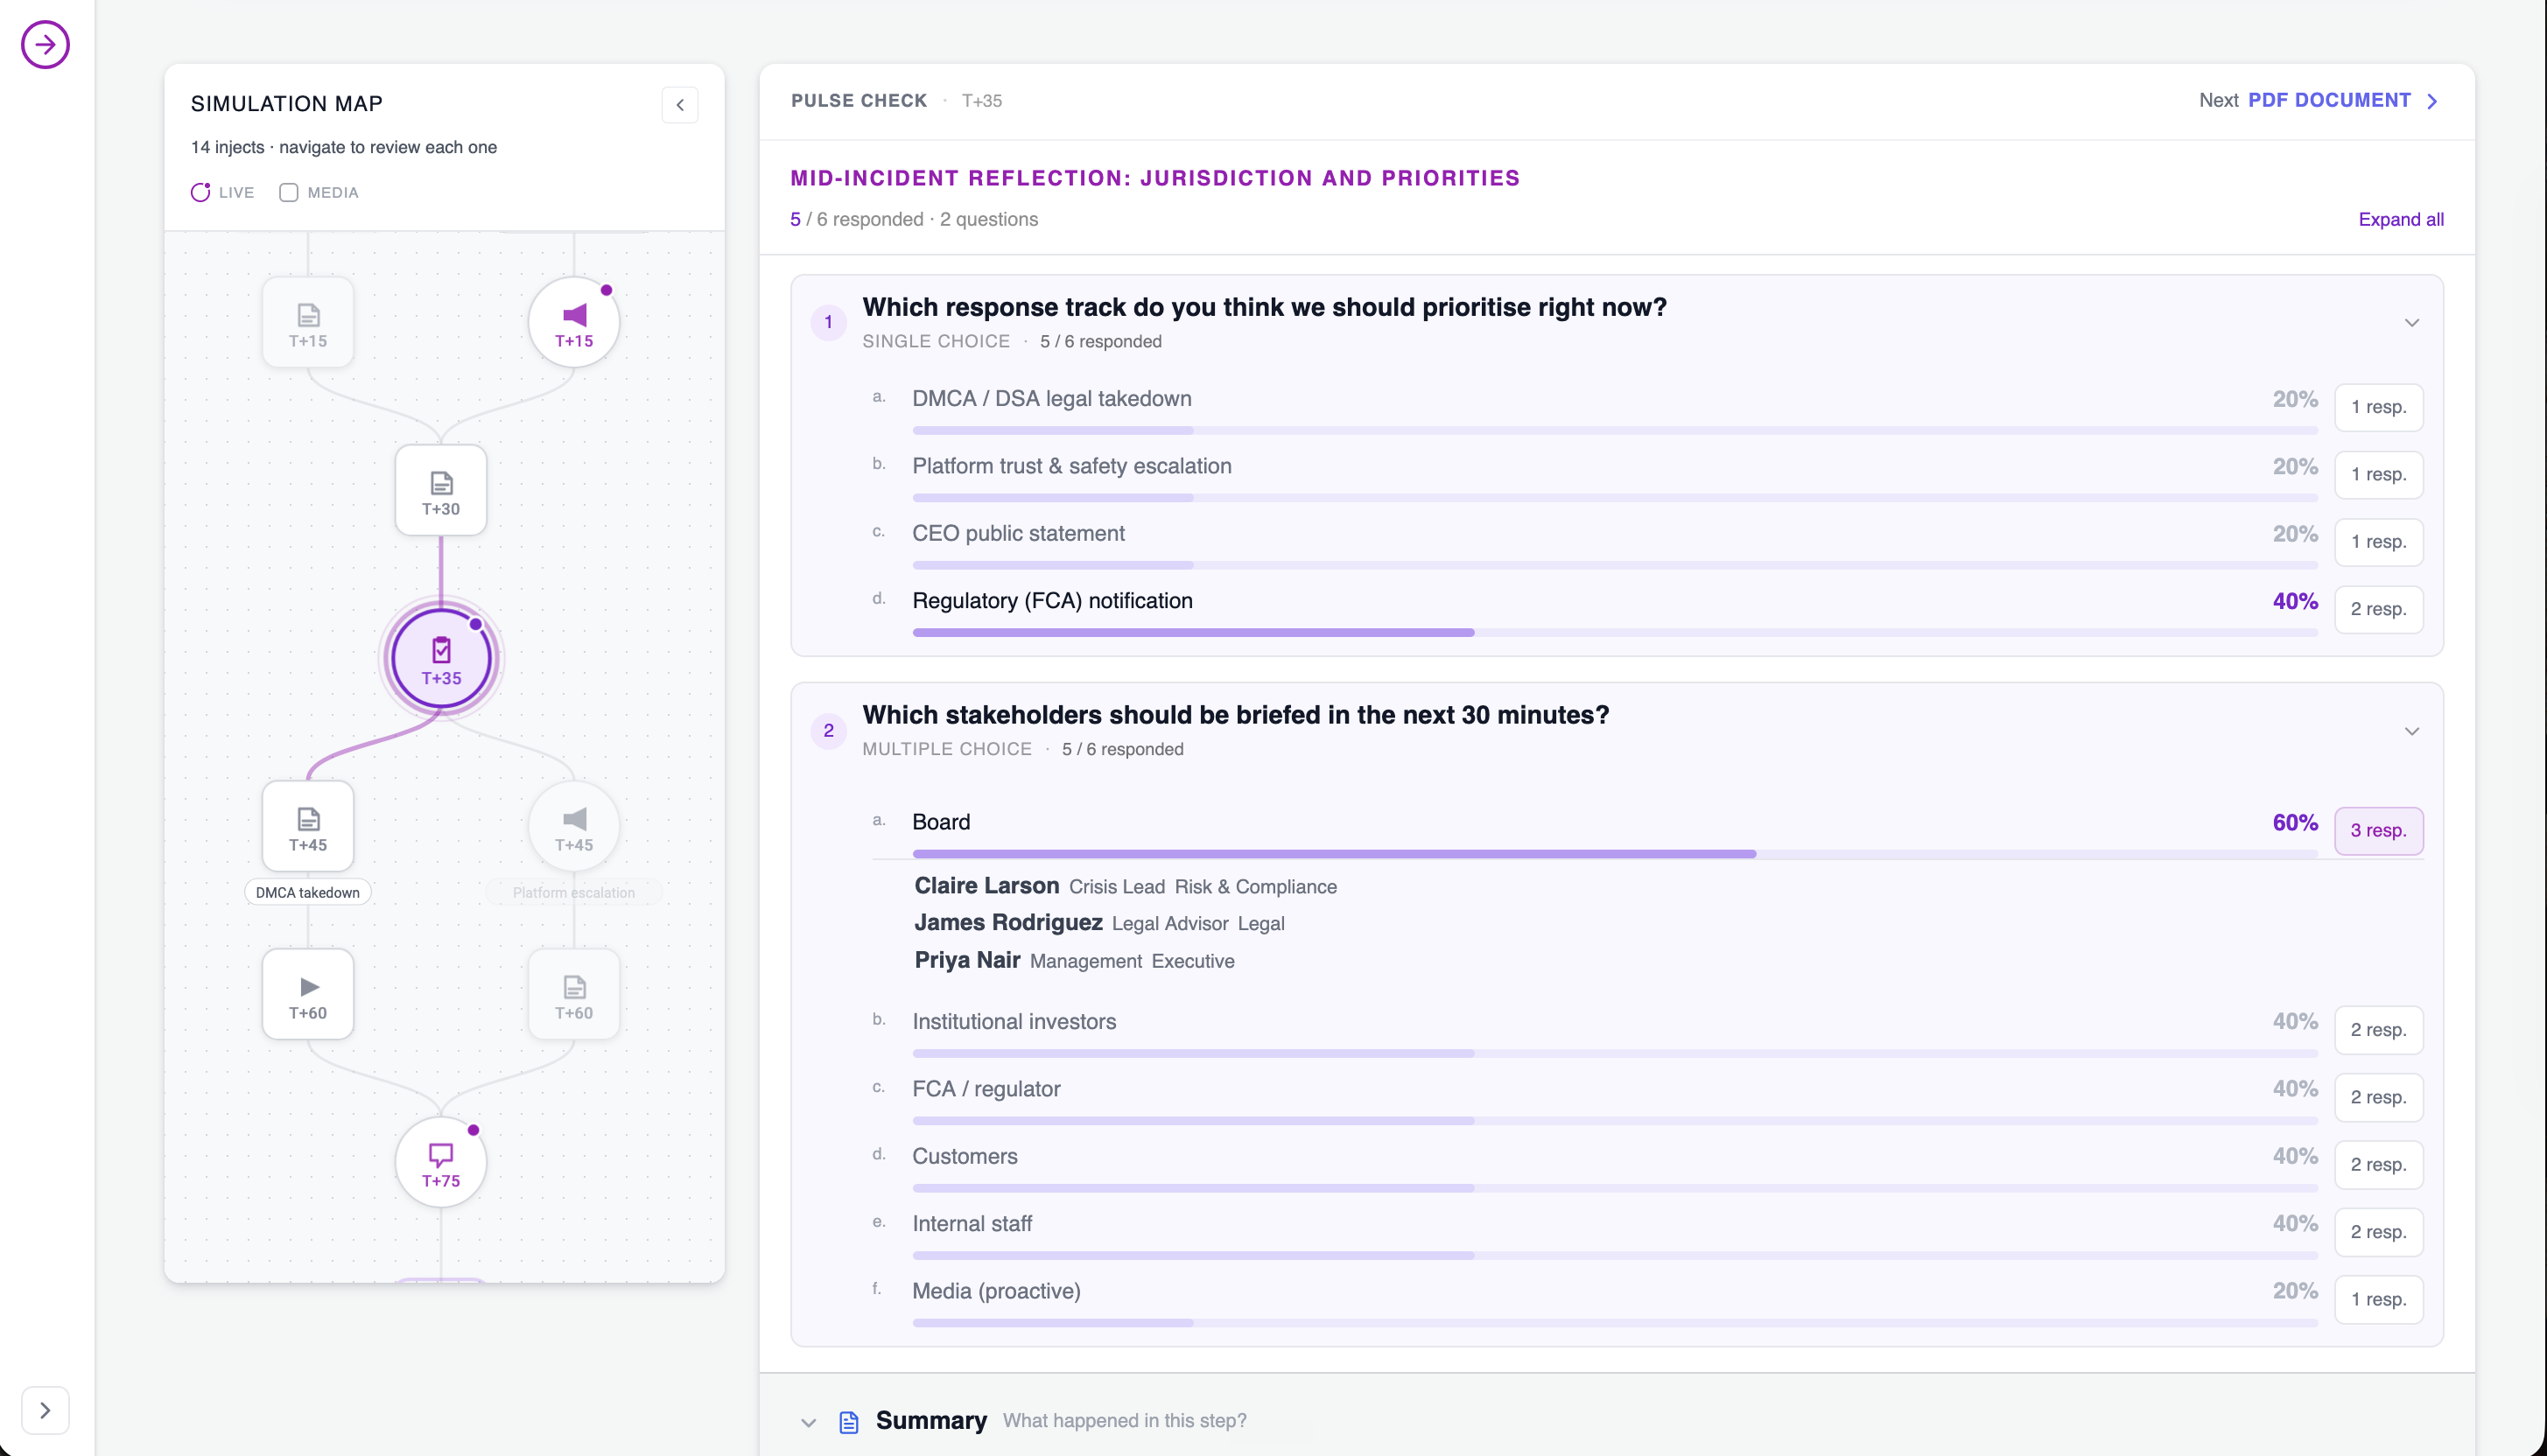Image resolution: width=2547 pixels, height=1456 pixels.
Task: Click respondent name Claire Larson
Action: (x=986, y=886)
